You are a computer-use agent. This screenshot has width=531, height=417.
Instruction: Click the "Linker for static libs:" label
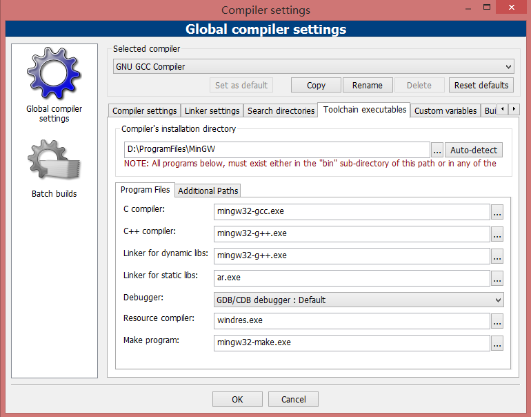(x=161, y=275)
